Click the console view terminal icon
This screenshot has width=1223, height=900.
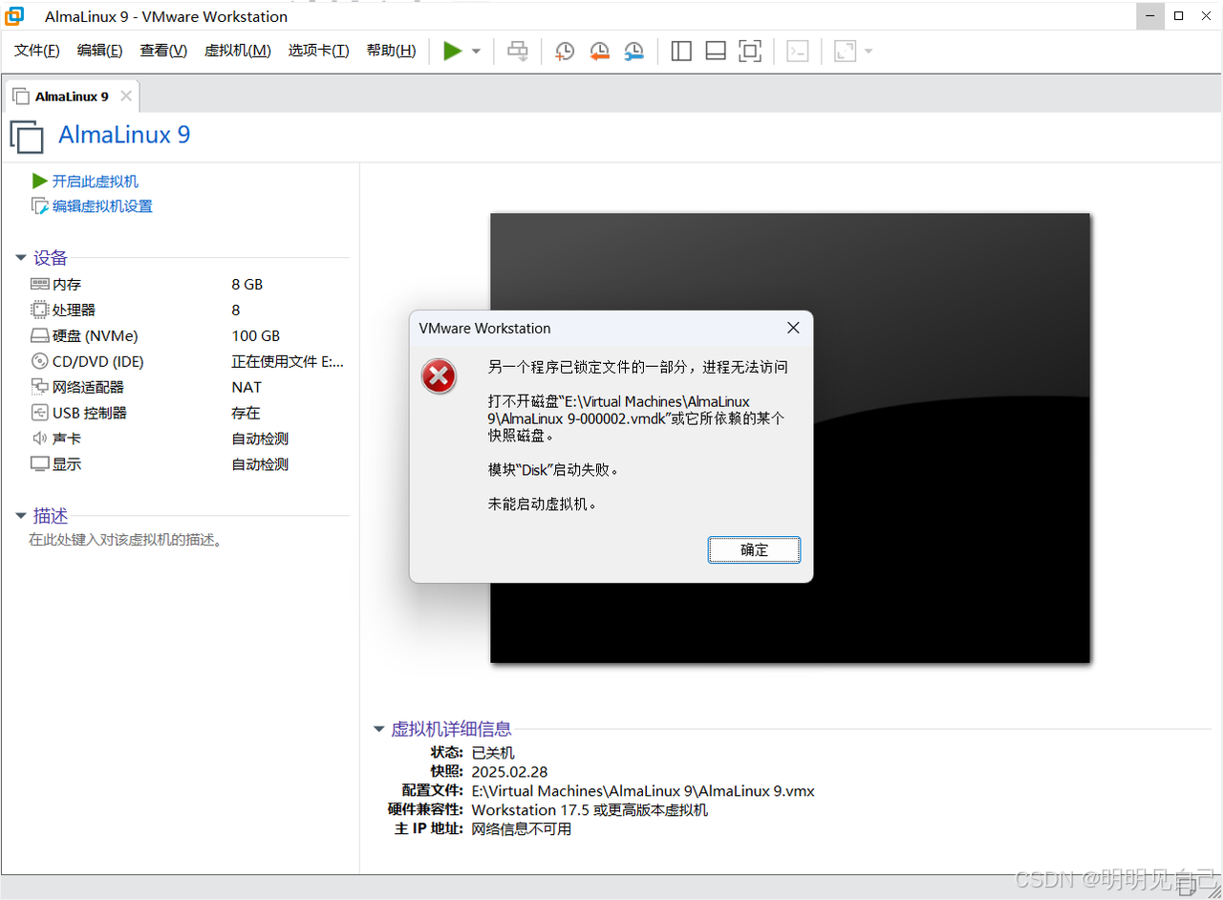click(798, 51)
